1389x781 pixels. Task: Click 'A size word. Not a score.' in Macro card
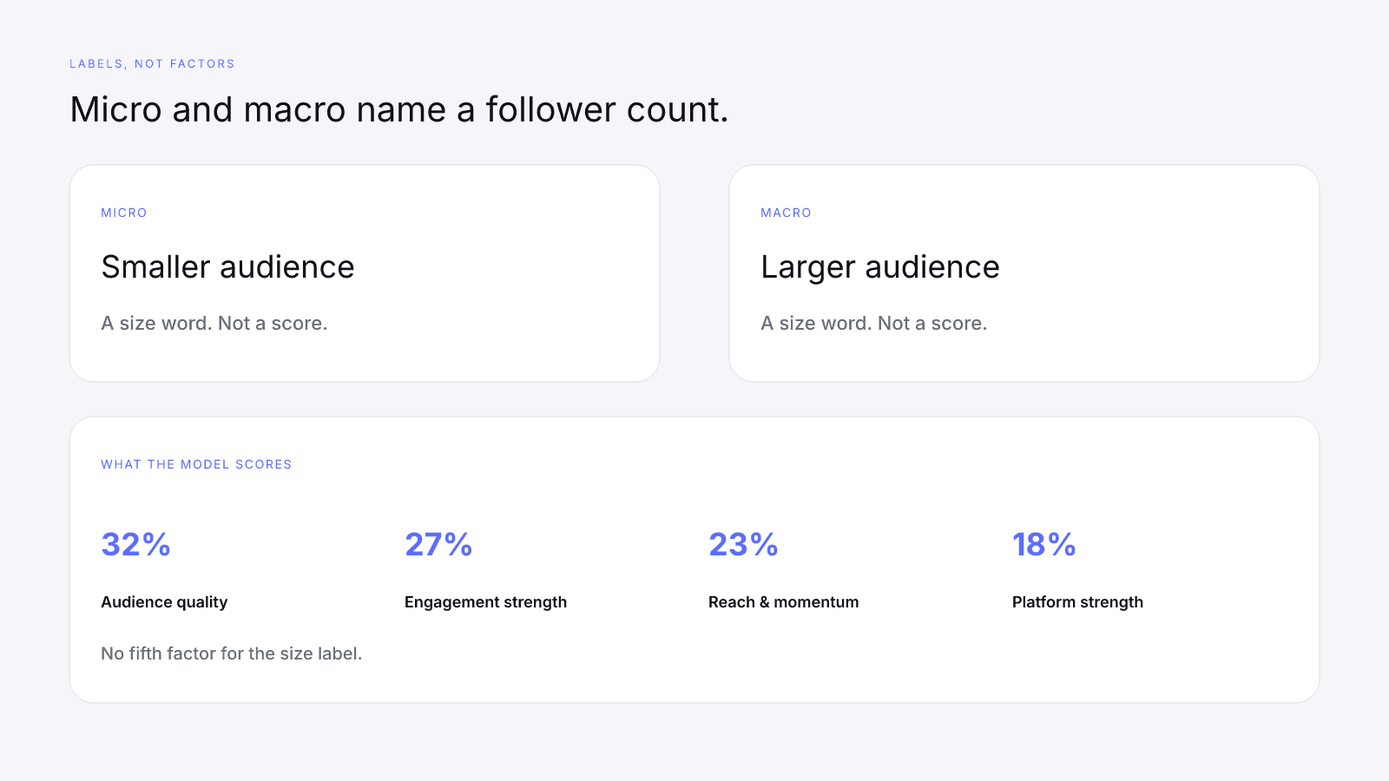(x=874, y=324)
